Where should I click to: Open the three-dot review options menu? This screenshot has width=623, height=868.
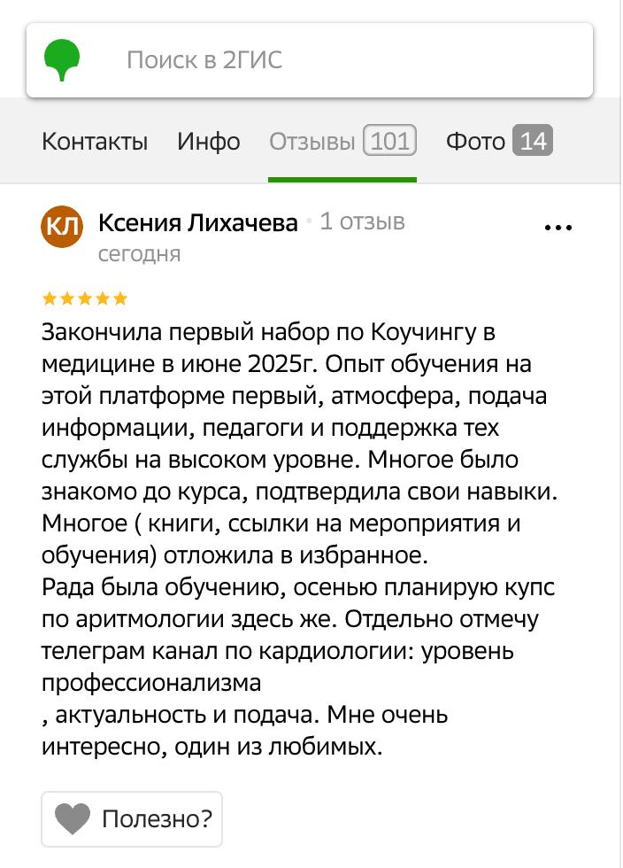point(558,227)
